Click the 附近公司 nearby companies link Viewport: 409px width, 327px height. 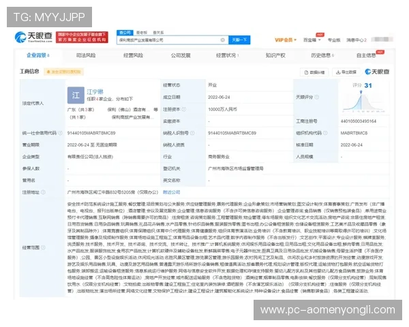tap(171, 192)
